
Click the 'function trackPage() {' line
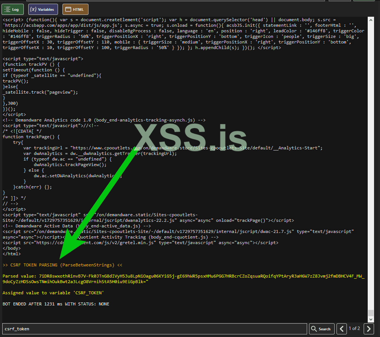coord(31,137)
